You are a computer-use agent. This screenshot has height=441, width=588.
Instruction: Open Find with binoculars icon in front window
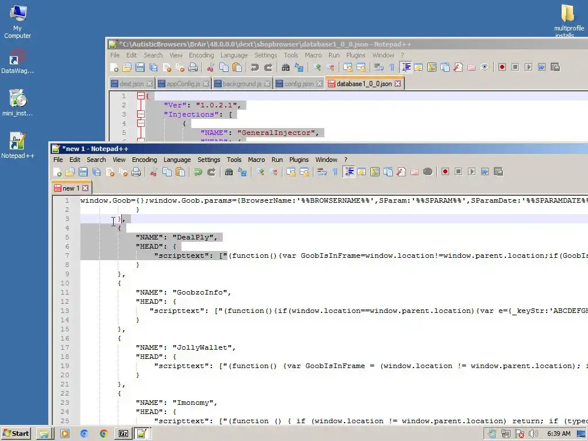(229, 172)
